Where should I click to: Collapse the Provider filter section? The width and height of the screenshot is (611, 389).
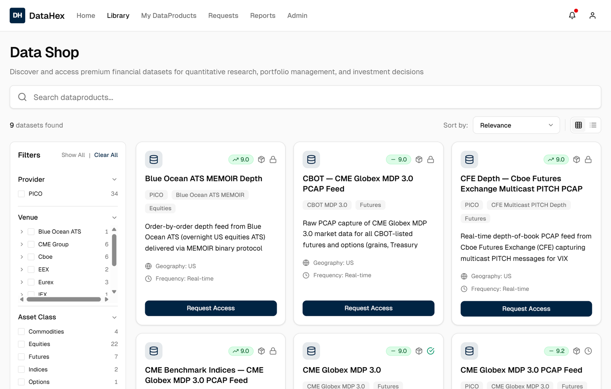pos(114,179)
